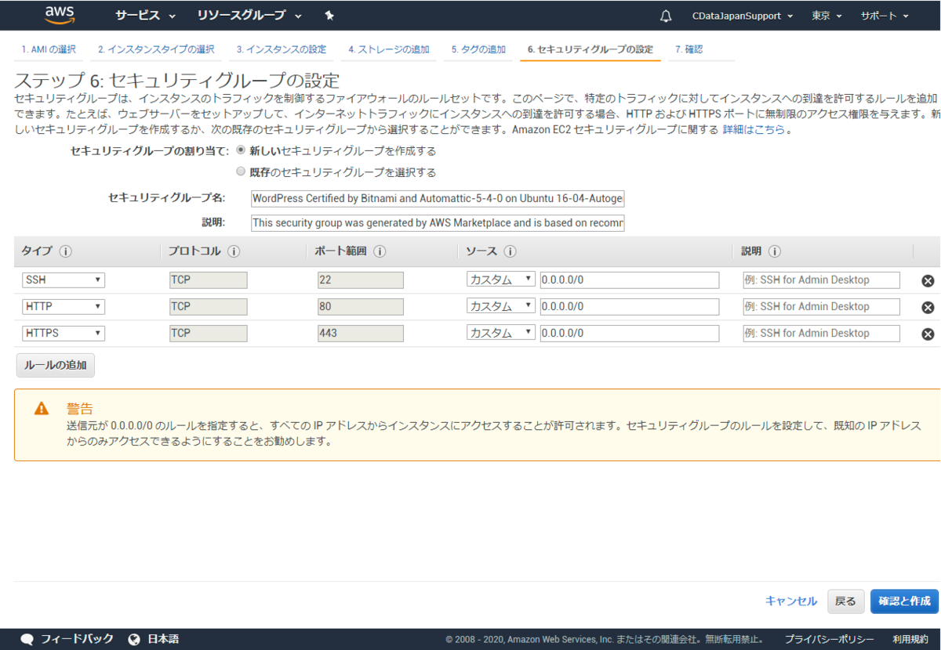The image size is (941, 650).
Task: Click inside the セキュリティグループ名 text field
Action: [437, 198]
